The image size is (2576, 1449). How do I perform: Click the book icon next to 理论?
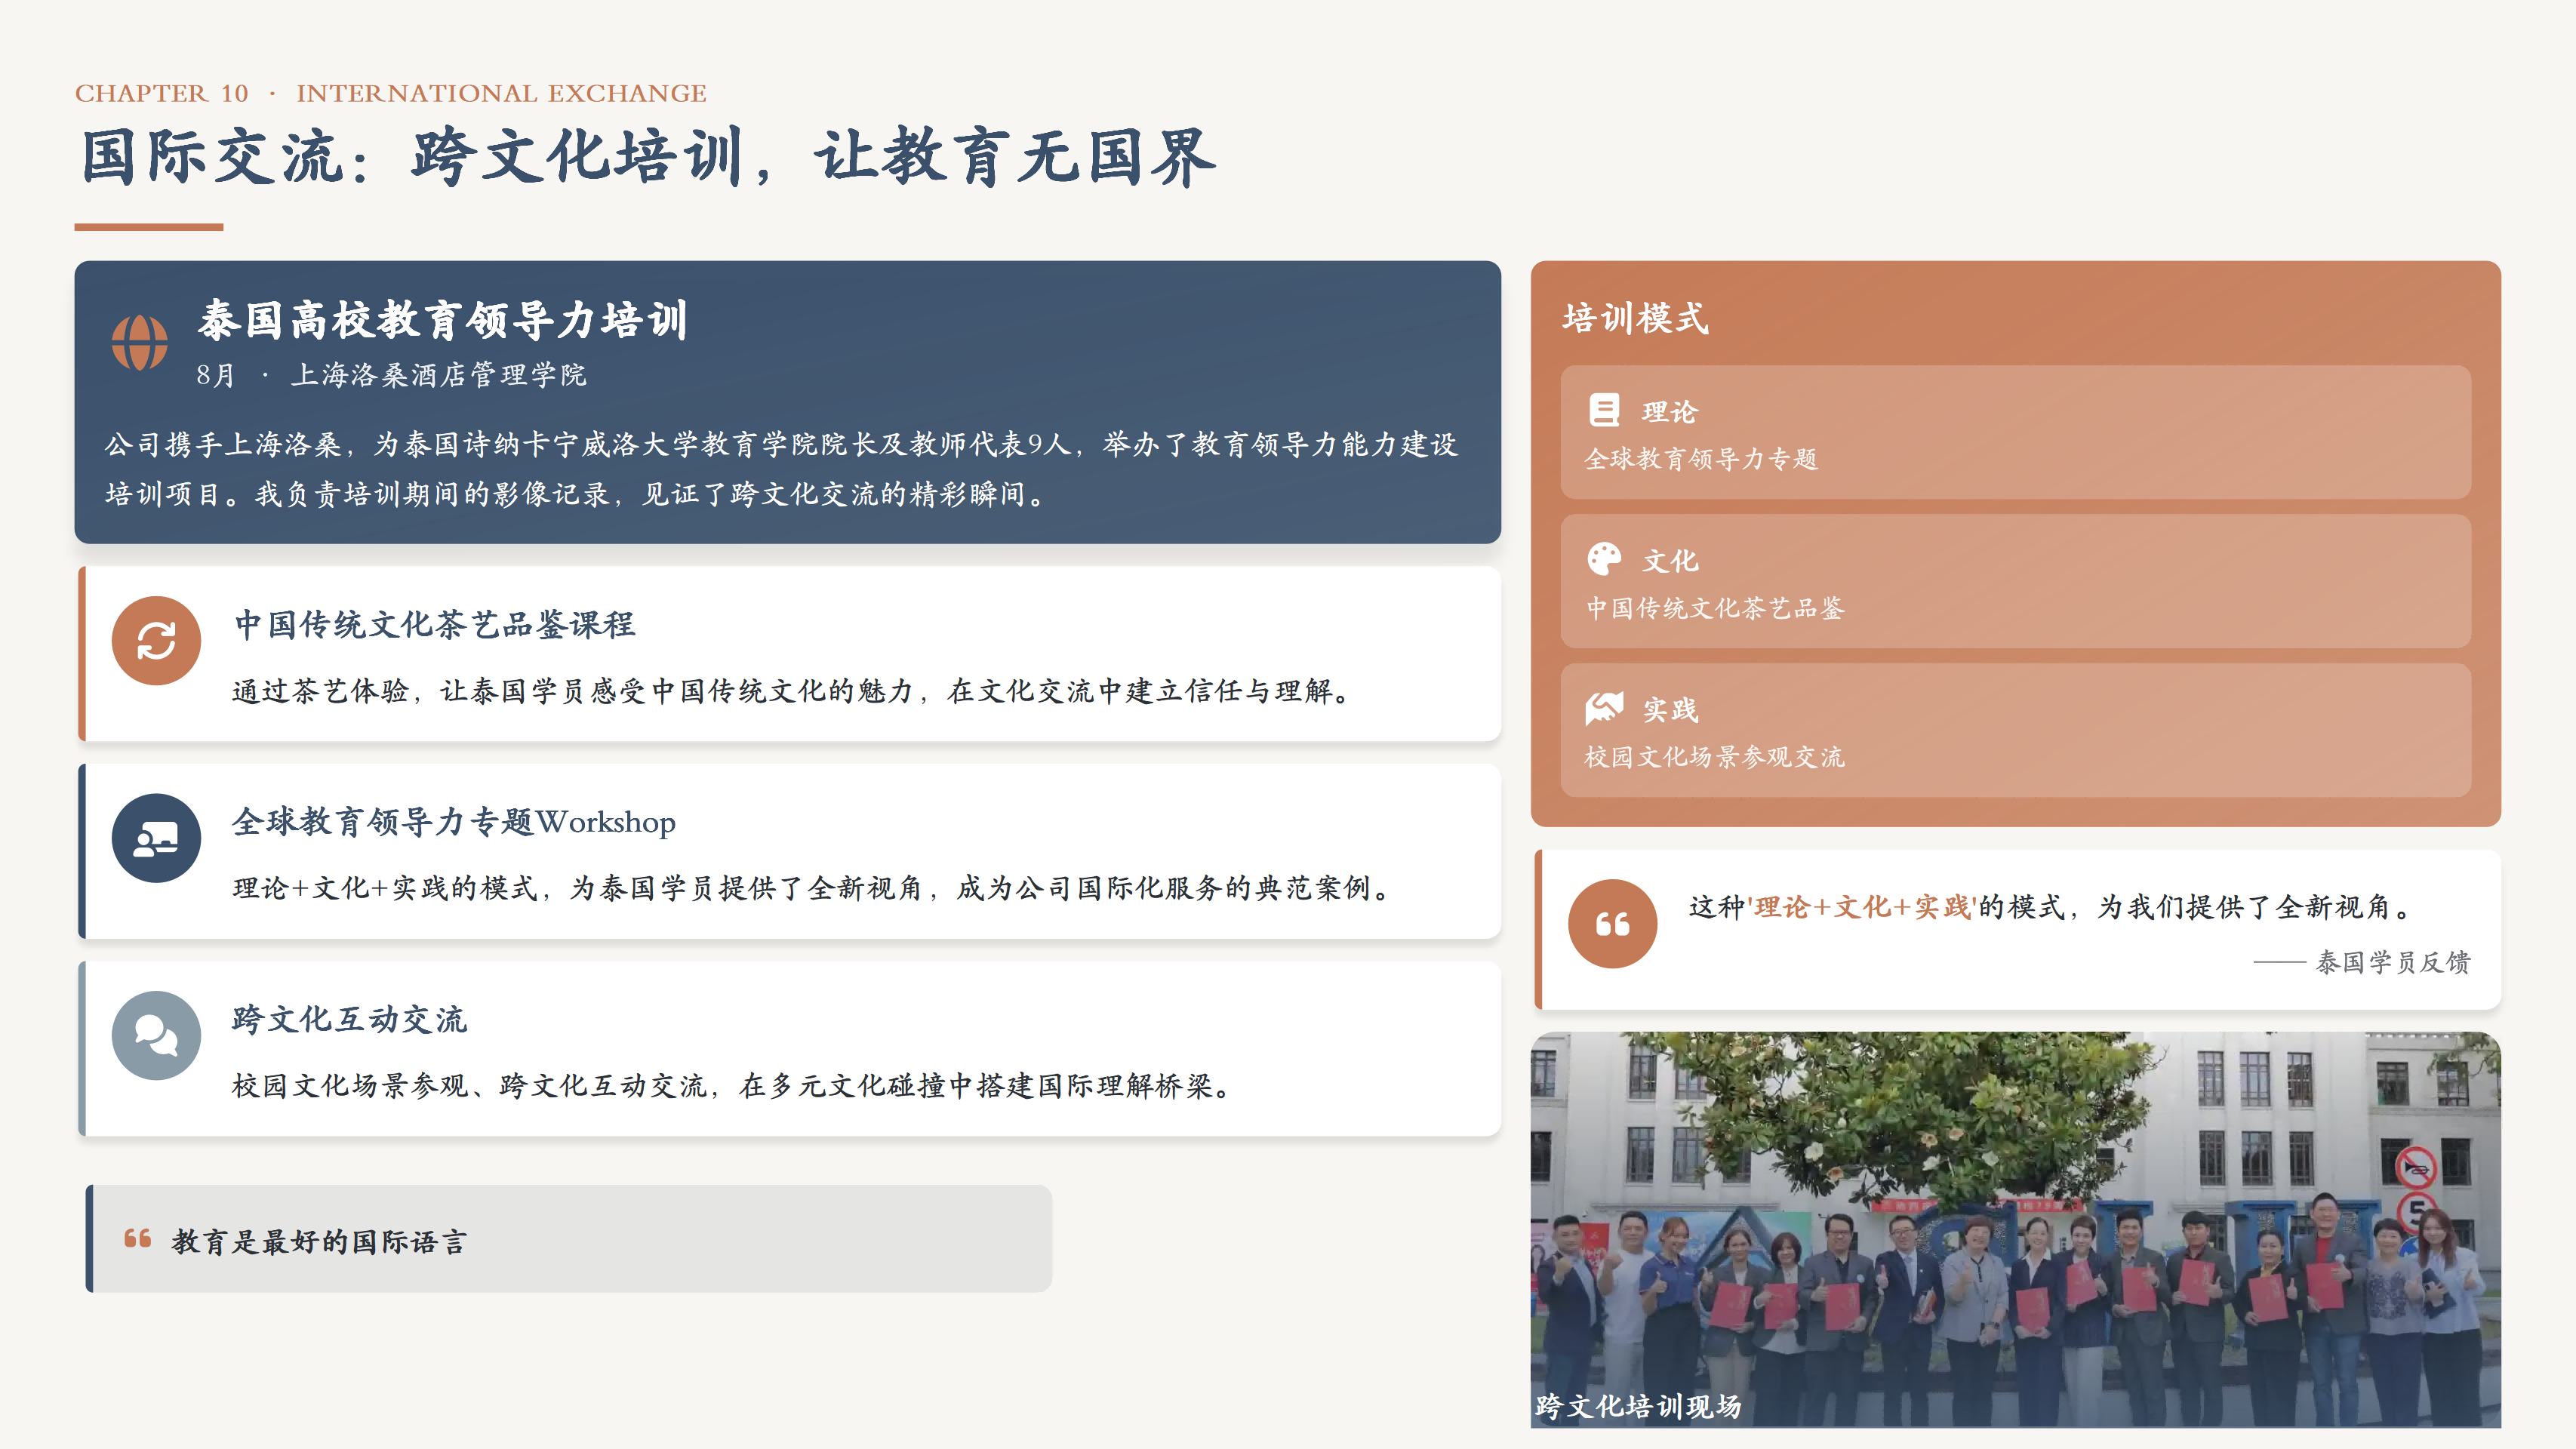pyautogui.click(x=1604, y=410)
